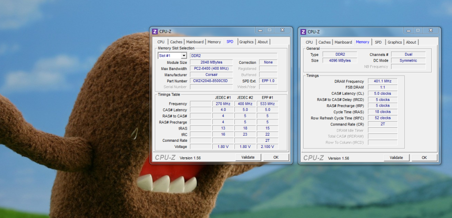This screenshot has width=452, height=218.
Task: Switch to the SPD tab in the Memory window
Action: pyautogui.click(x=378, y=42)
